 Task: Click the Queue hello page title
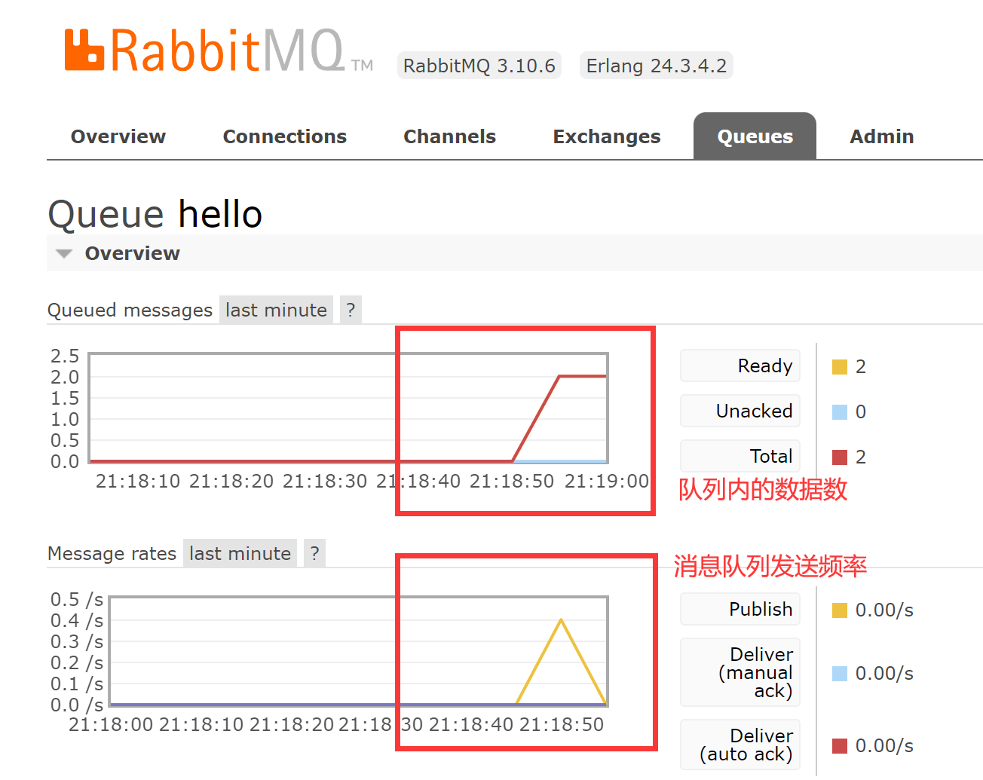coord(155,214)
